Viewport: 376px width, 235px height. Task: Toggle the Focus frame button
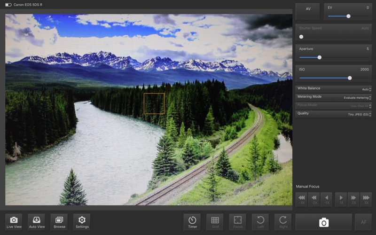click(x=238, y=222)
